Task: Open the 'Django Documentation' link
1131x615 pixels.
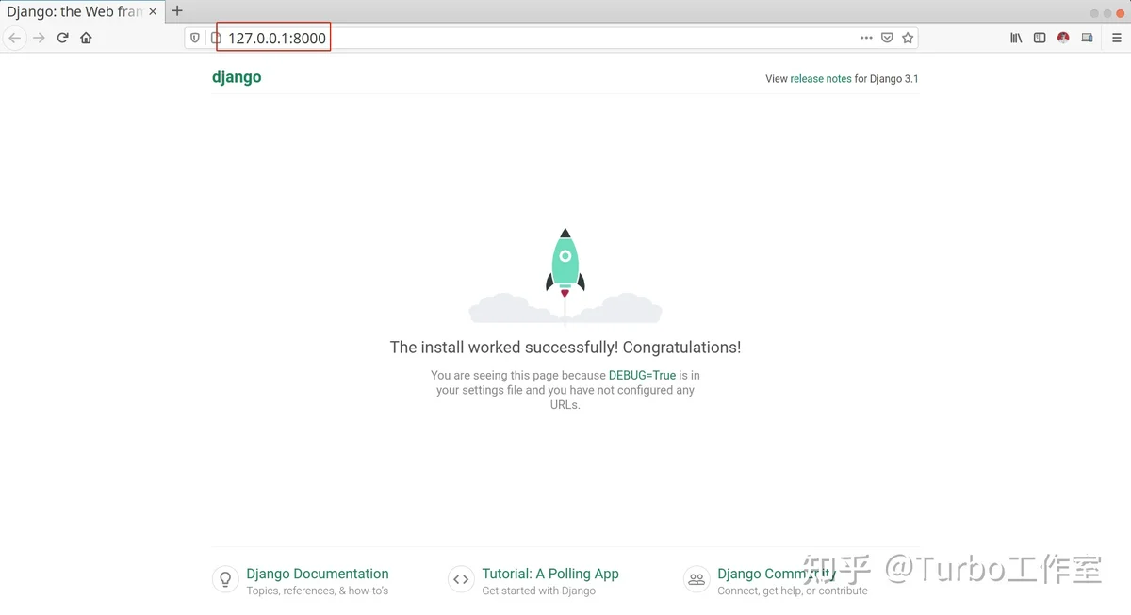Action: click(318, 574)
